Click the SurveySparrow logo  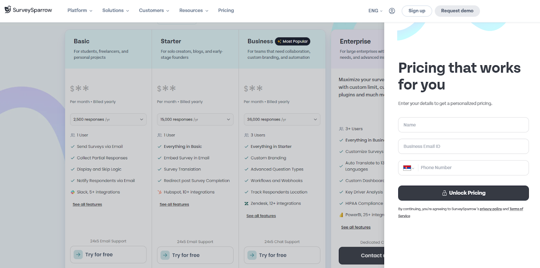click(x=28, y=10)
